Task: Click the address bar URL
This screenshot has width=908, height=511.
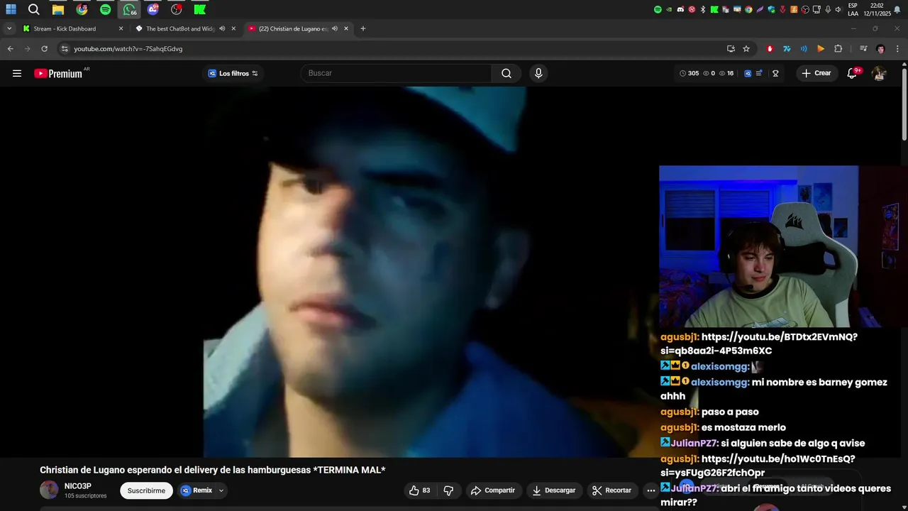Action: (128, 49)
